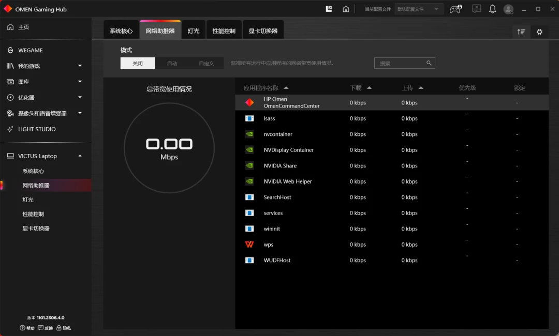Image resolution: width=559 pixels, height=336 pixels.
Task: Switch to the 显卡切换器 tab
Action: click(263, 31)
